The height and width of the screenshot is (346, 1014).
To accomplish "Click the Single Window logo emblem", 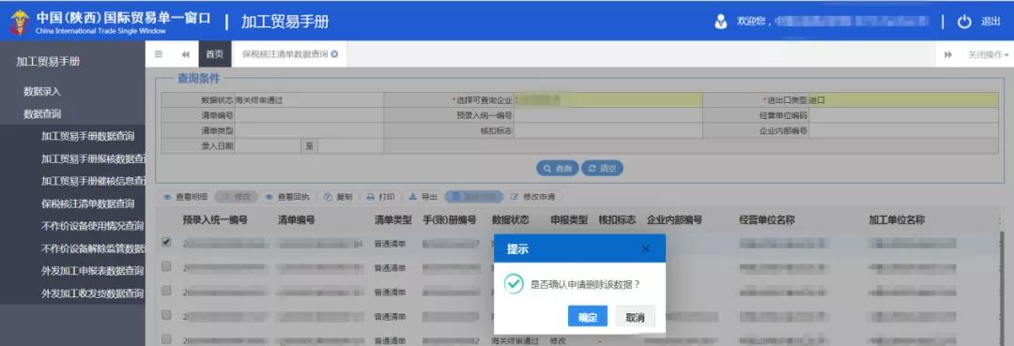I will [20, 22].
